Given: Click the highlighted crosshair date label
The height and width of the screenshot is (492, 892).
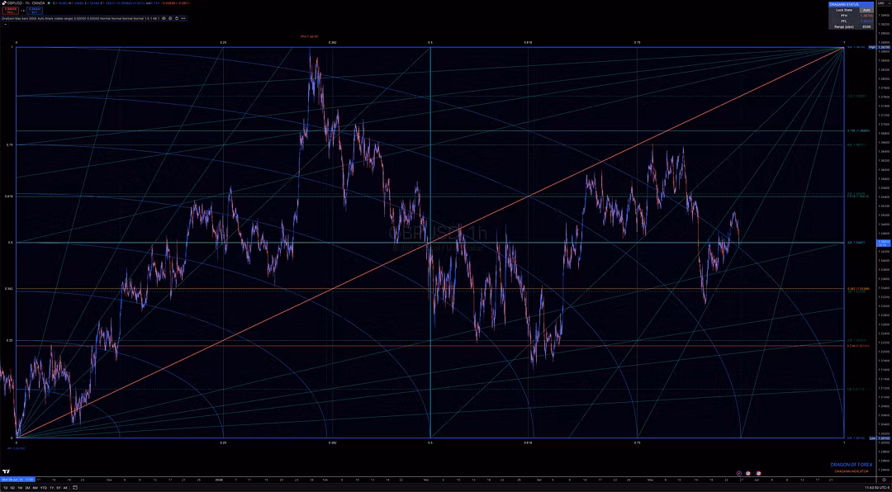Looking at the screenshot, I should click(x=17, y=480).
